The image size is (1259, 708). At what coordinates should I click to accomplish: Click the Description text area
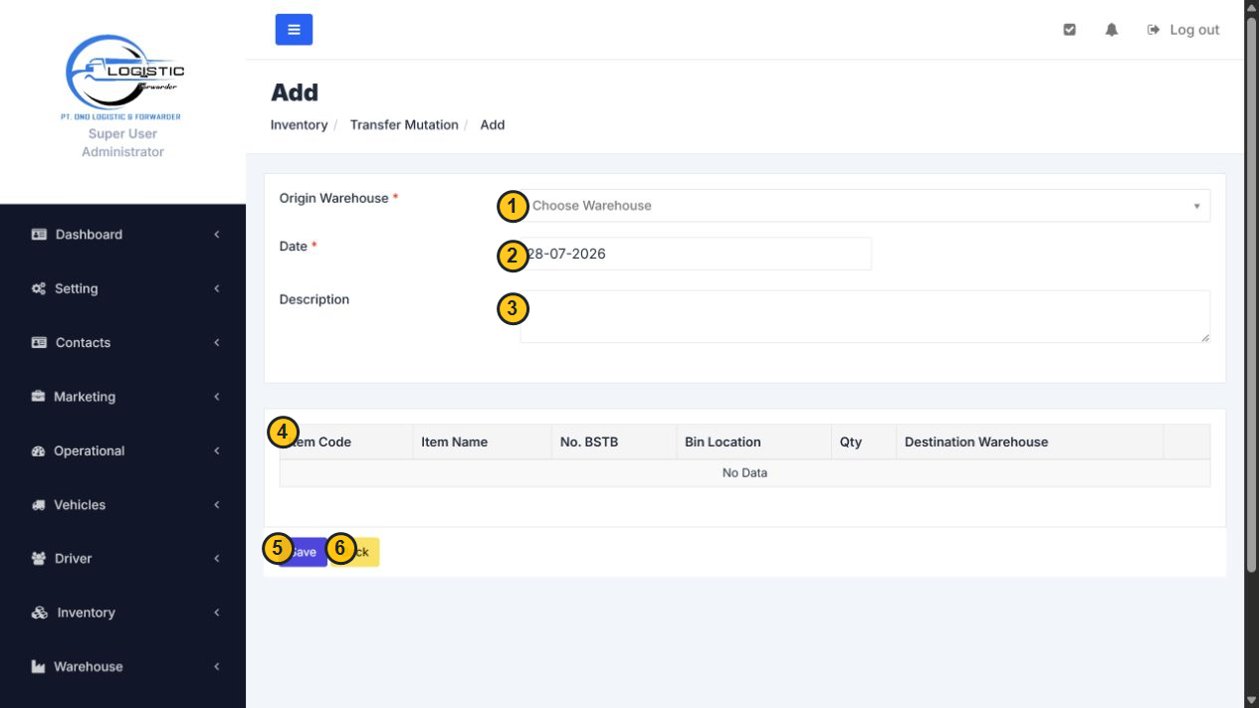point(865,316)
